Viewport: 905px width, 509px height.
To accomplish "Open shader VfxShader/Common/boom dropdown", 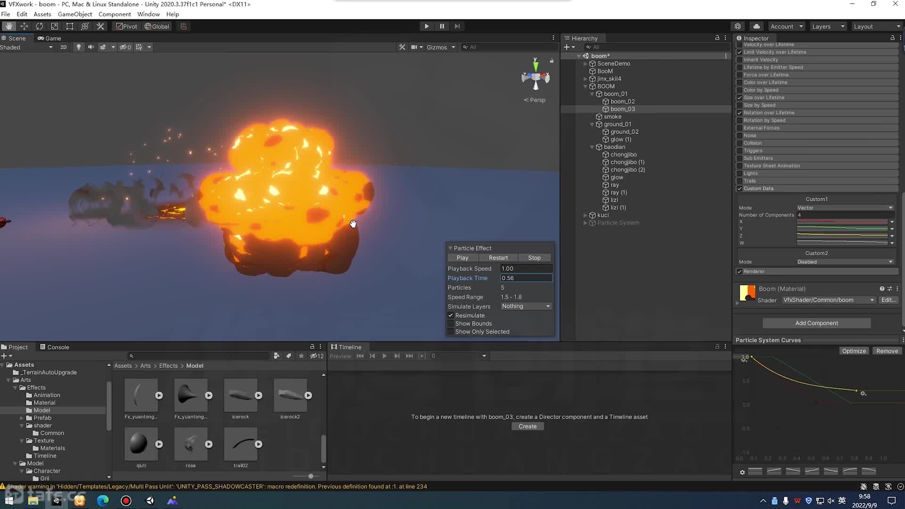I will 829,300.
